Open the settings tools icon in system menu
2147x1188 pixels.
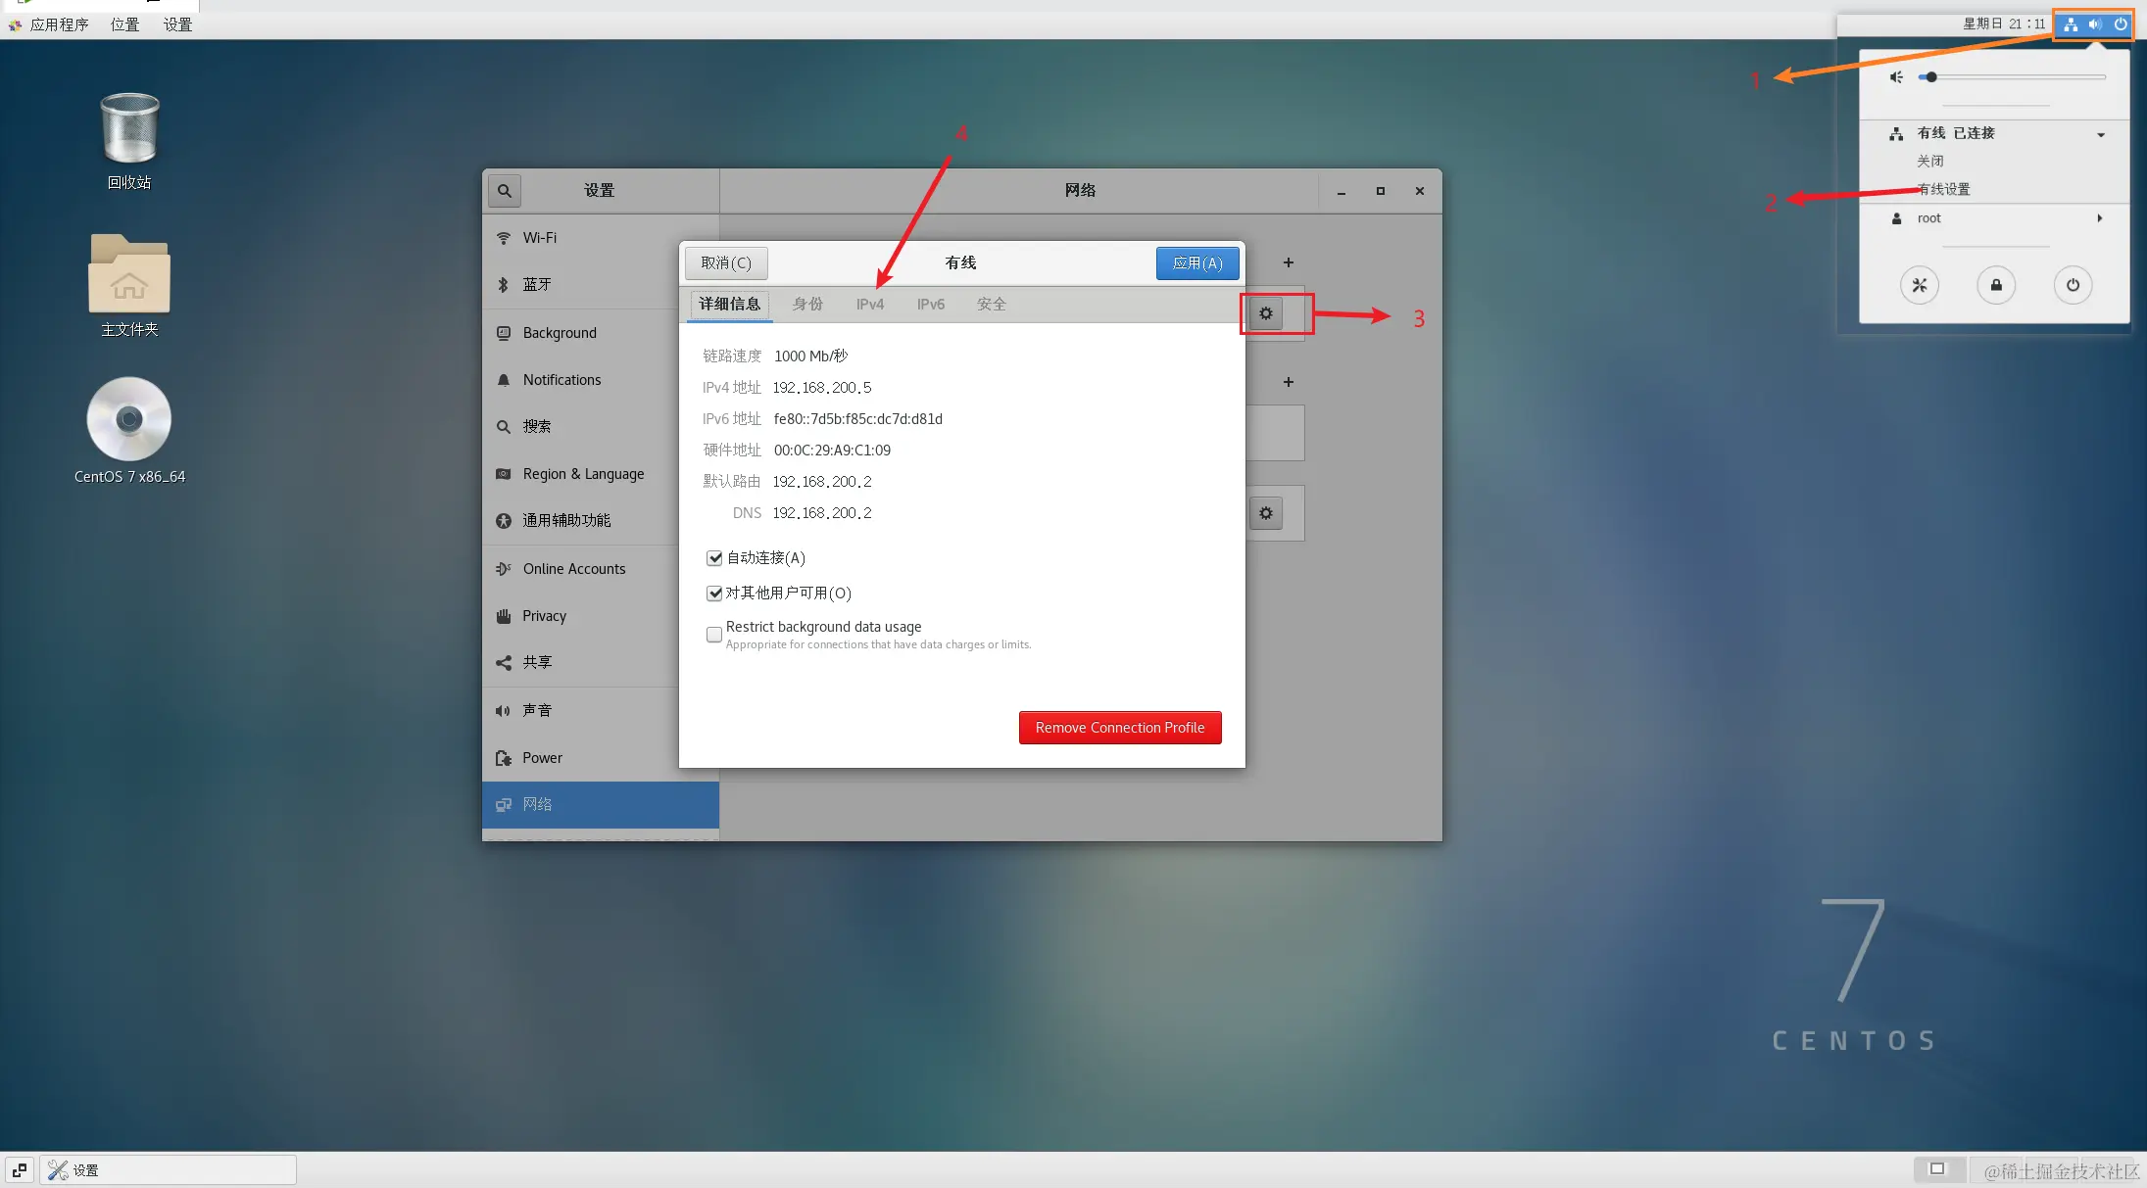tap(1919, 285)
